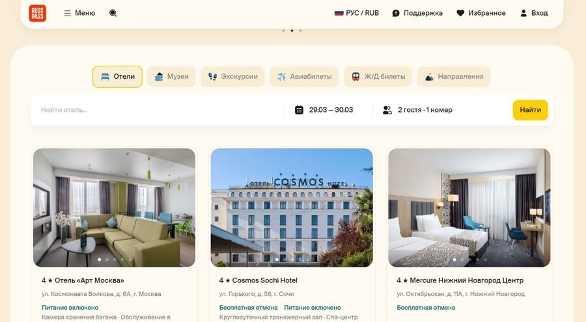586x322 pixels.
Task: Click the support chat bubble icon
Action: (396, 13)
